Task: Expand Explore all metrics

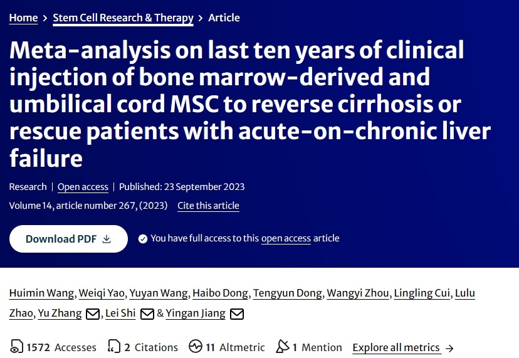Action: pyautogui.click(x=402, y=347)
